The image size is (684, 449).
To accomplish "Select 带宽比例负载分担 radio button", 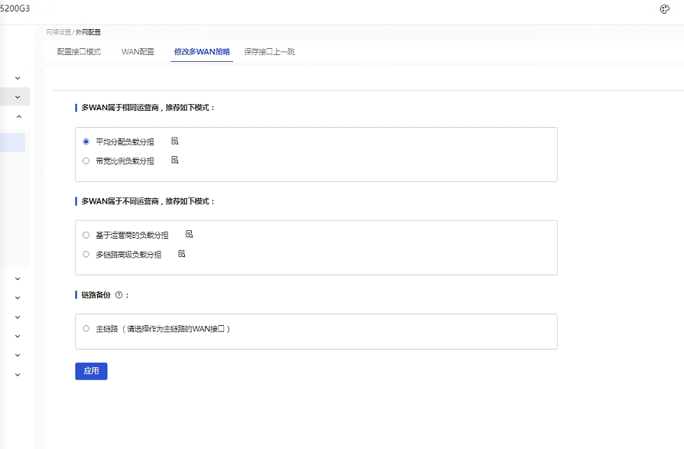I will coord(86,161).
